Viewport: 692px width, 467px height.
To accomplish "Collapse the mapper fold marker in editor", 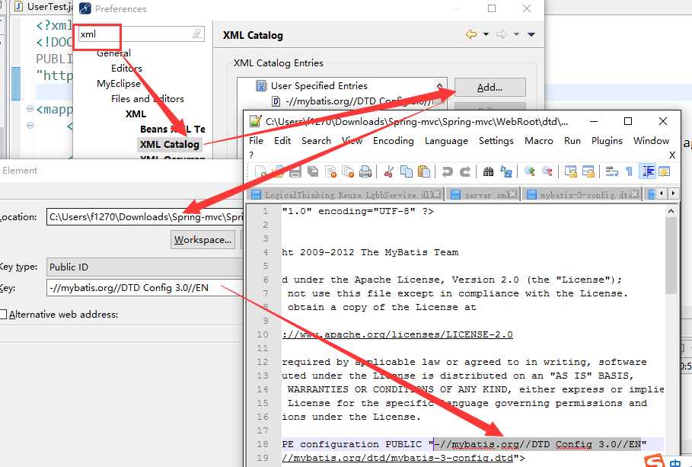I will 30,108.
